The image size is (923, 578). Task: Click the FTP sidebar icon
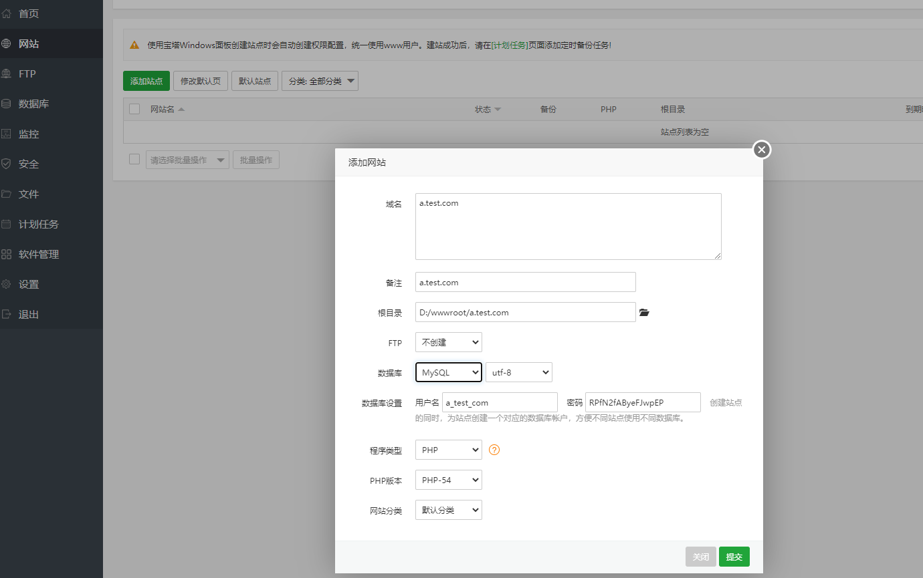[6, 74]
